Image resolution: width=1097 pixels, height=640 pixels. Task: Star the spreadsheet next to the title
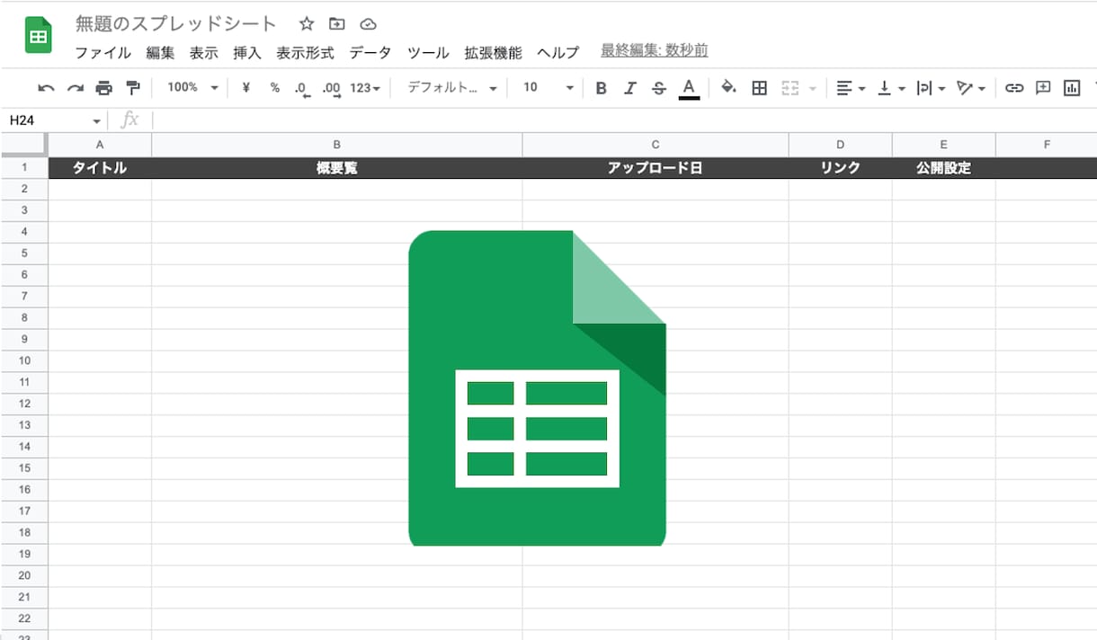coord(307,24)
